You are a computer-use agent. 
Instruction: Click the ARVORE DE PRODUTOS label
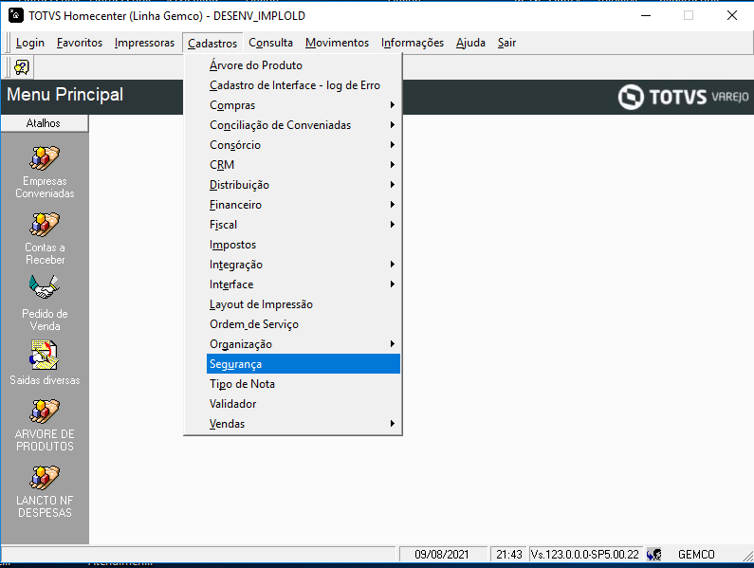tap(45, 440)
